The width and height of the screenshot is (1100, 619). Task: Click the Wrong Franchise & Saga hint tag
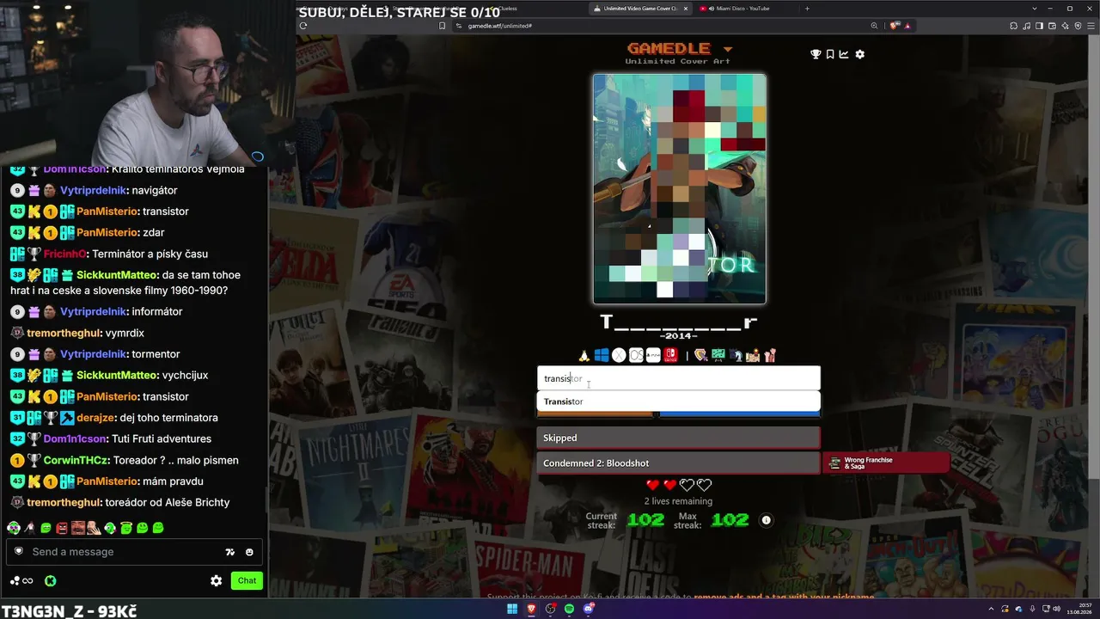886,463
